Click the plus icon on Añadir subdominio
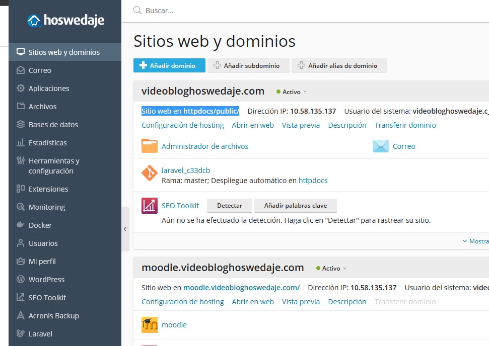The height and width of the screenshot is (346, 489). tap(217, 65)
